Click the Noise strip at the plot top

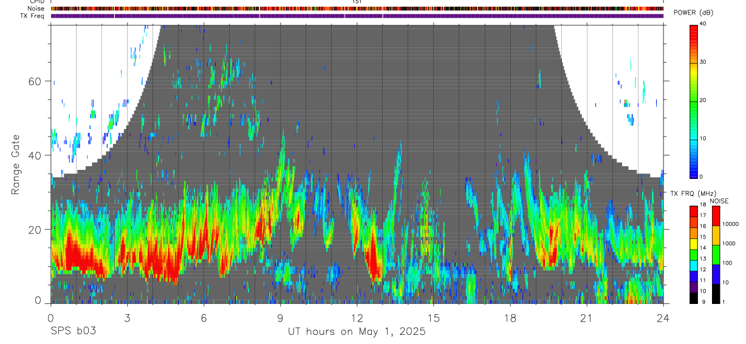tap(357, 8)
